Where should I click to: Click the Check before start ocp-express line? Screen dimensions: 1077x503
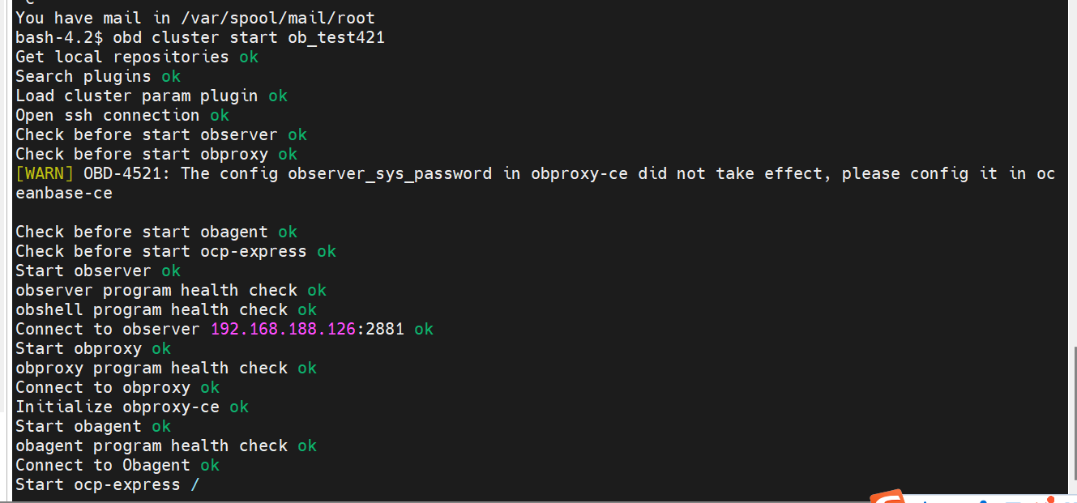(176, 251)
